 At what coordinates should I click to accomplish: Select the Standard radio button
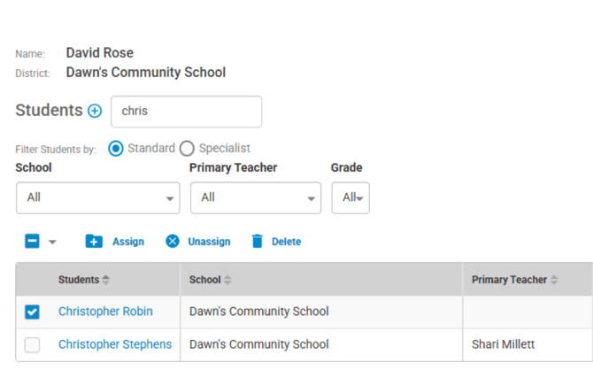(x=115, y=149)
